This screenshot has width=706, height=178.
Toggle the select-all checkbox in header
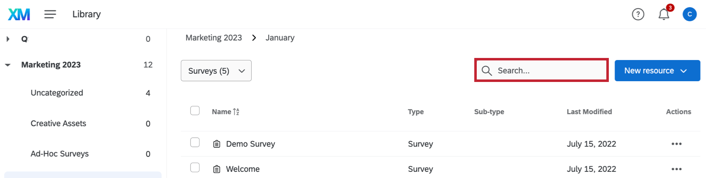coord(195,111)
